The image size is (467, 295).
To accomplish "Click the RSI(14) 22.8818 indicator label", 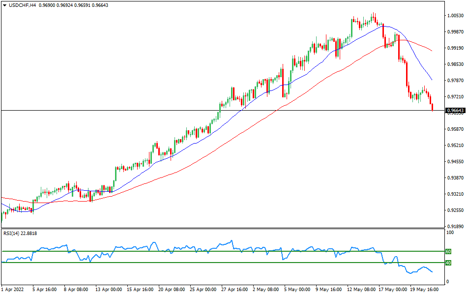I will (x=20, y=233).
